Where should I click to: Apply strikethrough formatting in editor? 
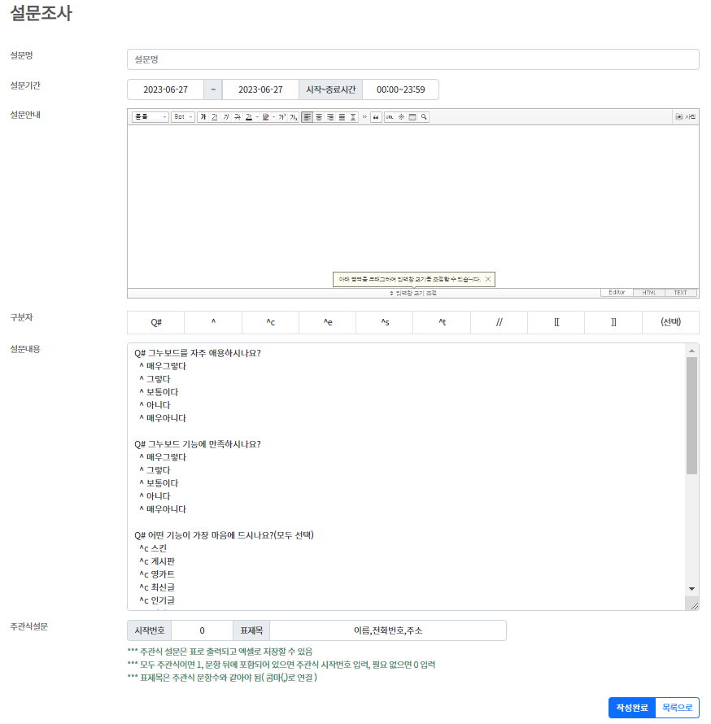[237, 117]
